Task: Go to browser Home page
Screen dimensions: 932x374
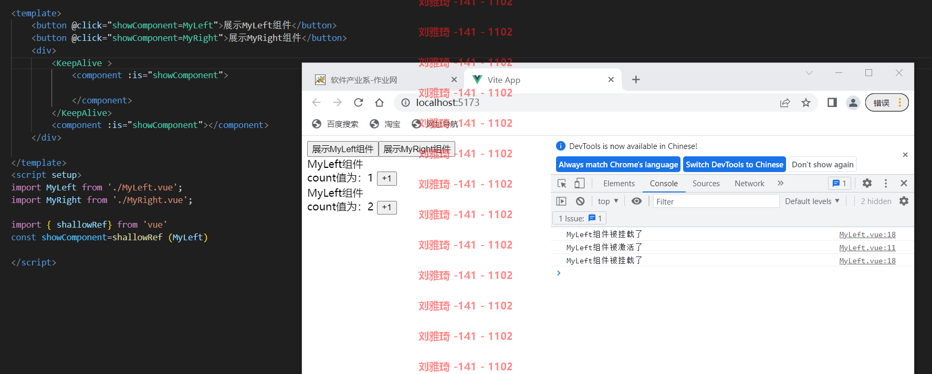Action: coord(379,102)
